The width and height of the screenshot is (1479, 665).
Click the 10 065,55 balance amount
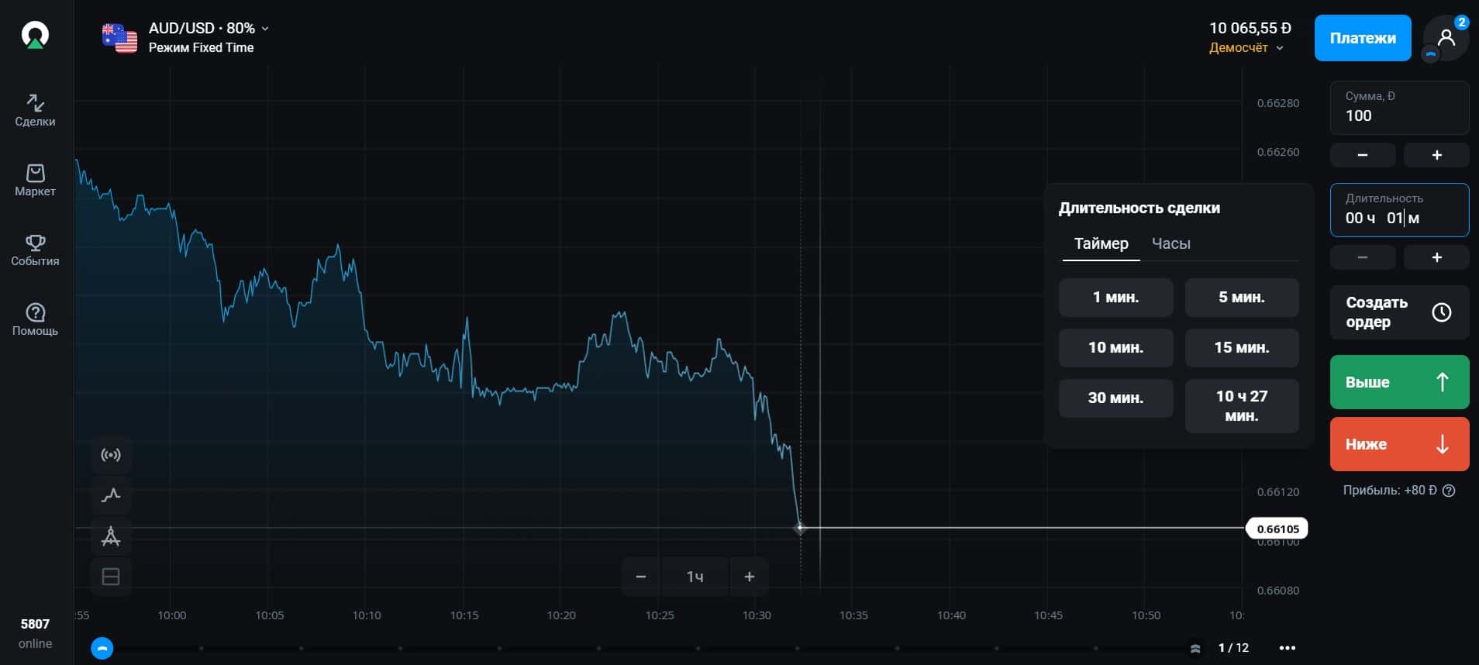coord(1250,28)
